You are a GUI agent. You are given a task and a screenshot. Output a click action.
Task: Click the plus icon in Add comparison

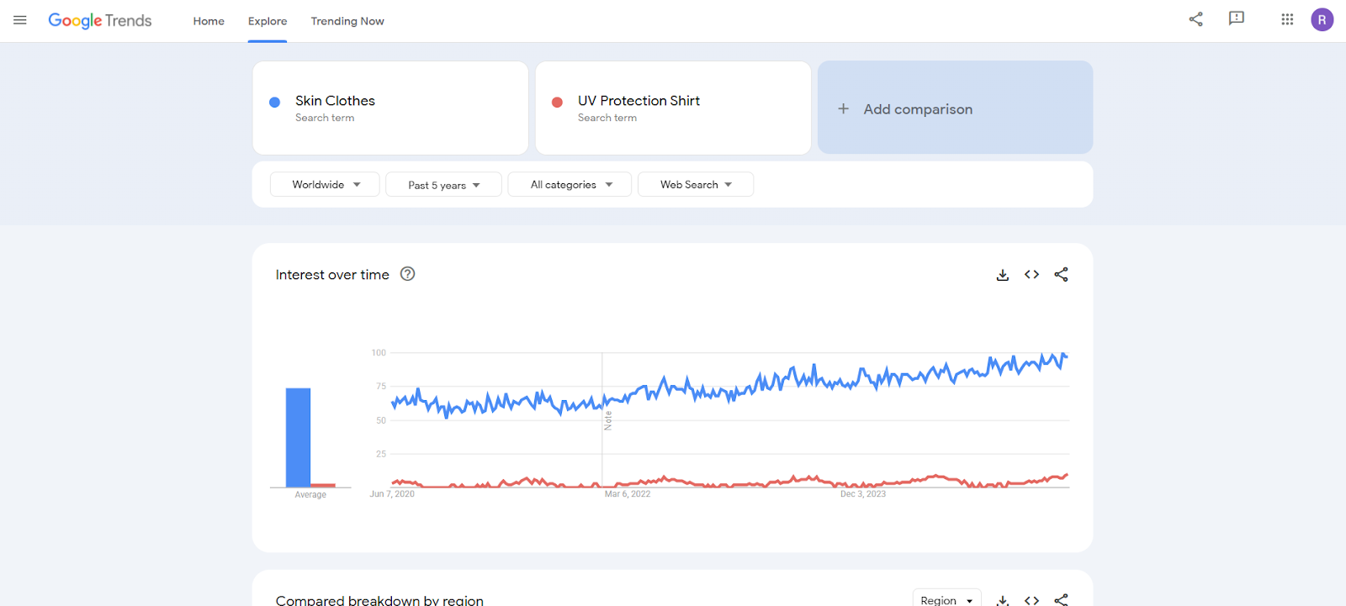coord(843,108)
